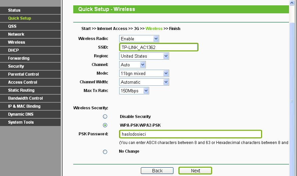Select the No Change radio option

click(105, 152)
